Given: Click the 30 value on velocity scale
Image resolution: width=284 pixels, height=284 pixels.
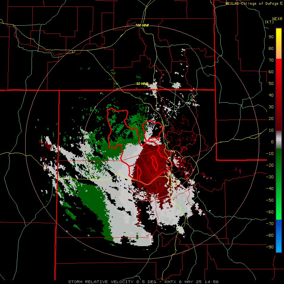Looking at the screenshot, I should tap(271, 107).
